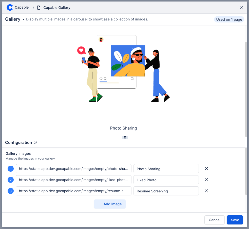Click the panel resize grip handle
This screenshot has width=249, height=229.
(125, 137)
